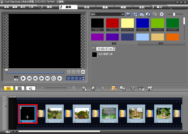Switch to audio view button
Screen dimensions: 188x134
click(31, 88)
